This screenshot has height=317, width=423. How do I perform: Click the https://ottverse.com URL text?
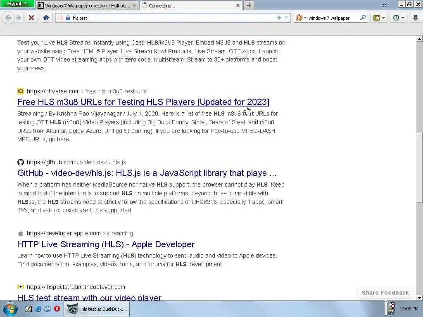pos(53,91)
